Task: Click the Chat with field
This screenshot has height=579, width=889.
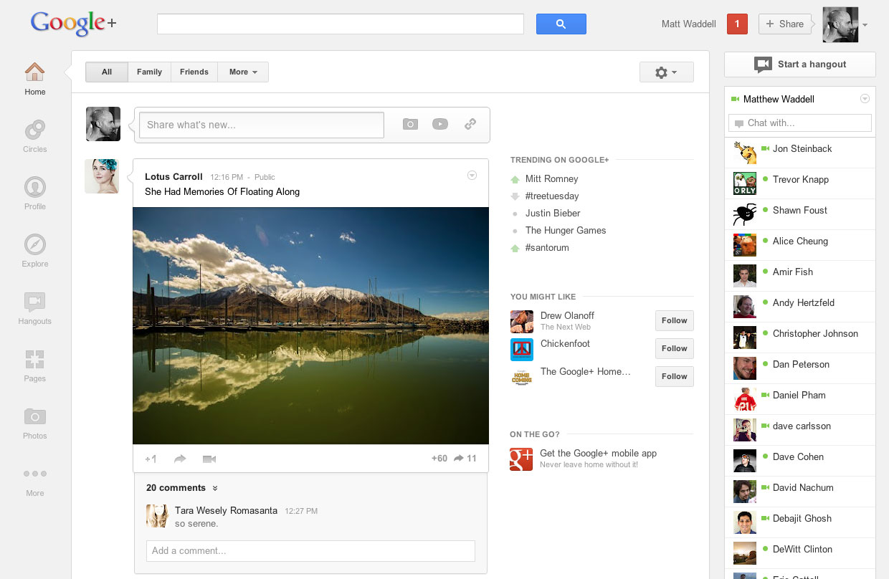Action: pyautogui.click(x=800, y=123)
